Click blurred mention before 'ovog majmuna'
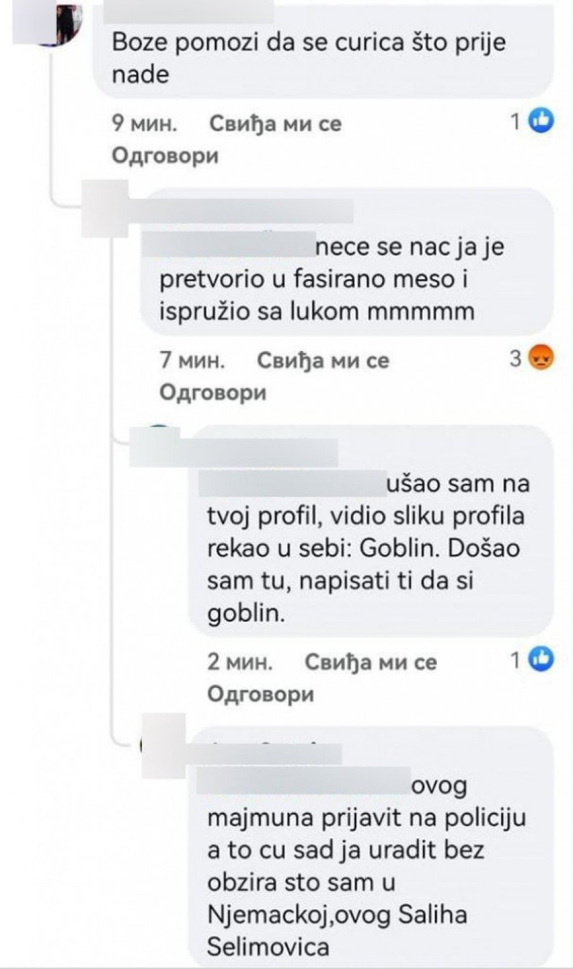Screen dimensions: 573x969 [303, 782]
